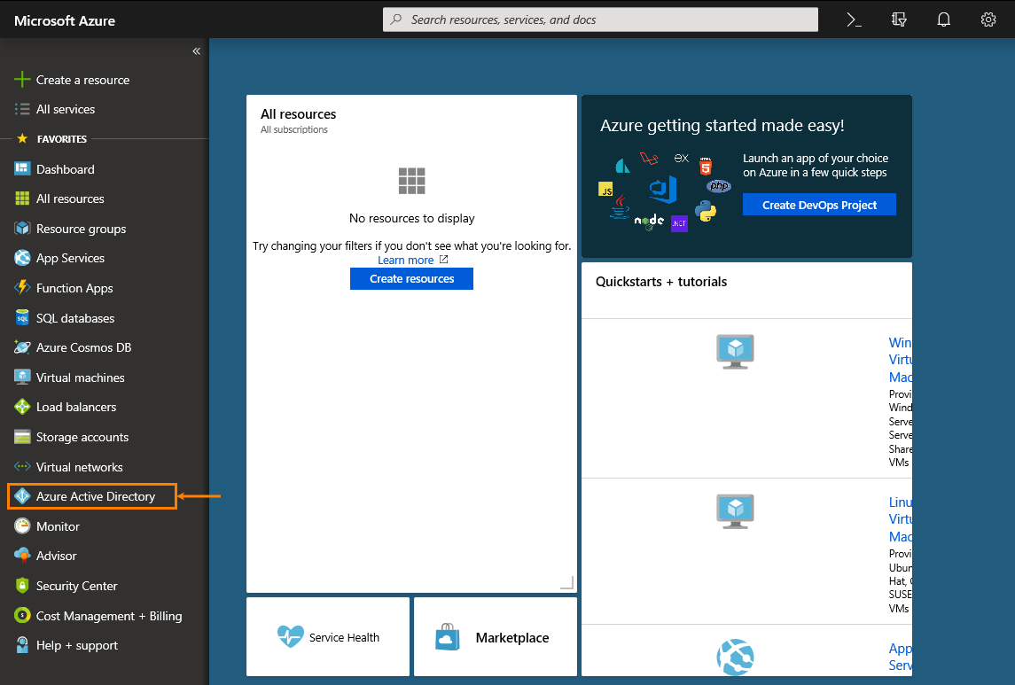
Task: Open Cloud Shell from the top bar
Action: (x=854, y=19)
